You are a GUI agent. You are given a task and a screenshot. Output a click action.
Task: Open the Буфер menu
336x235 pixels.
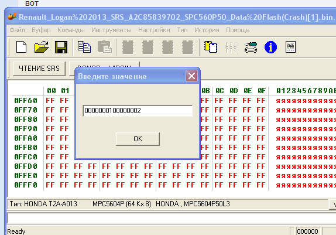[x=41, y=30]
